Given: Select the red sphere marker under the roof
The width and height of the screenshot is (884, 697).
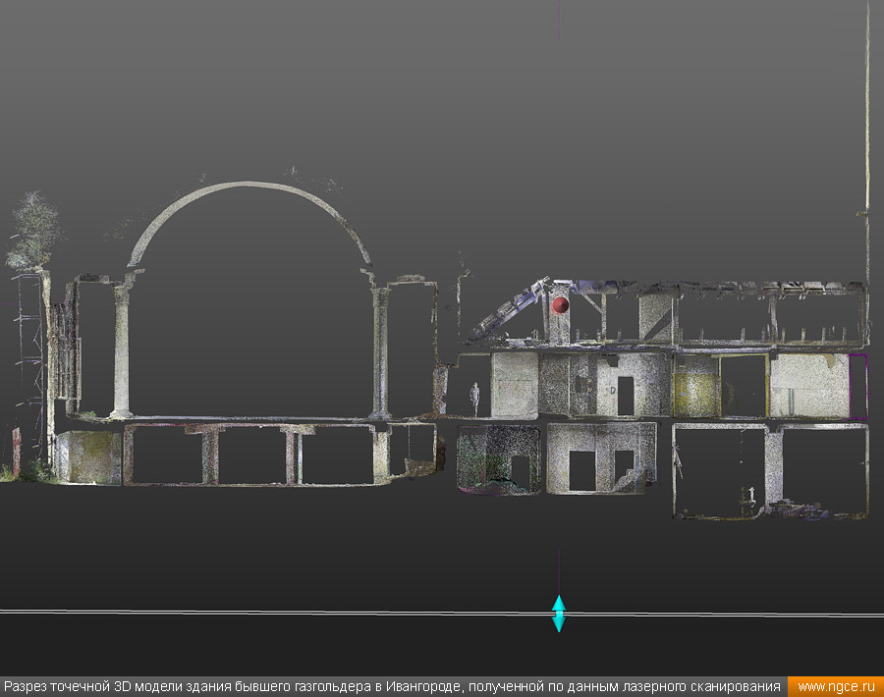Looking at the screenshot, I should pos(560,305).
